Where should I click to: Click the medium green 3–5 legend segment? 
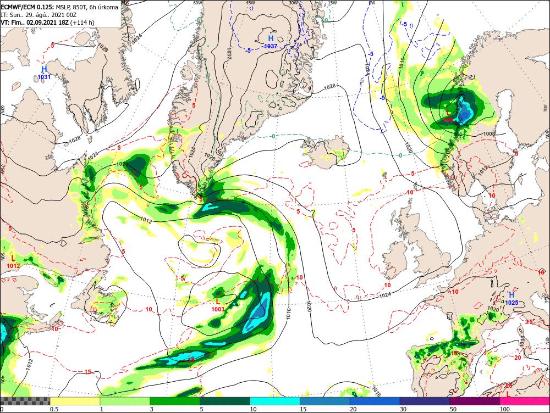tap(175, 401)
